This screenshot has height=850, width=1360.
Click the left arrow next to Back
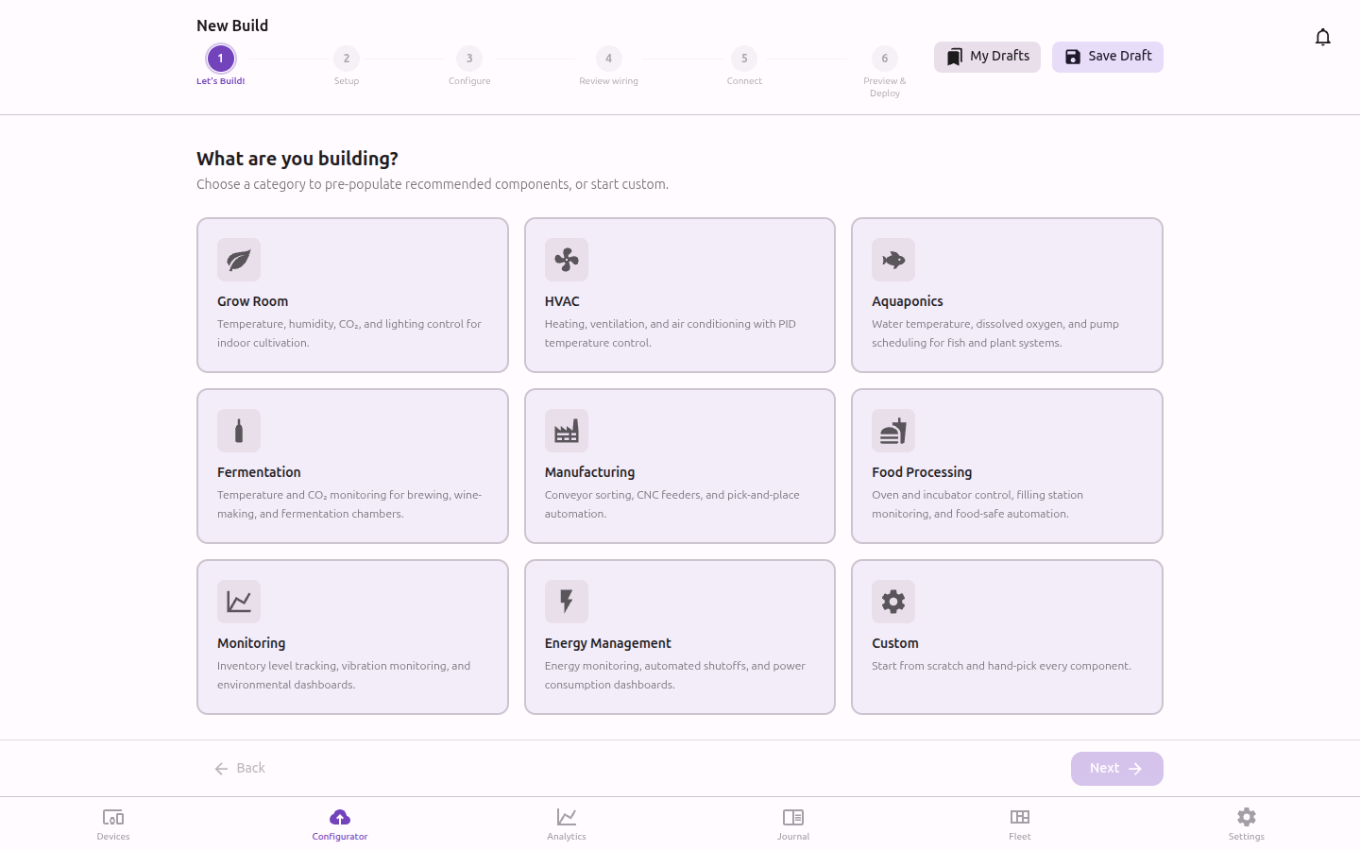(221, 769)
